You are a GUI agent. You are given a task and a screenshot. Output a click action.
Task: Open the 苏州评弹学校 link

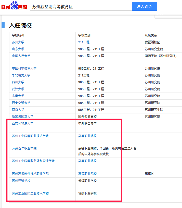[21, 181]
